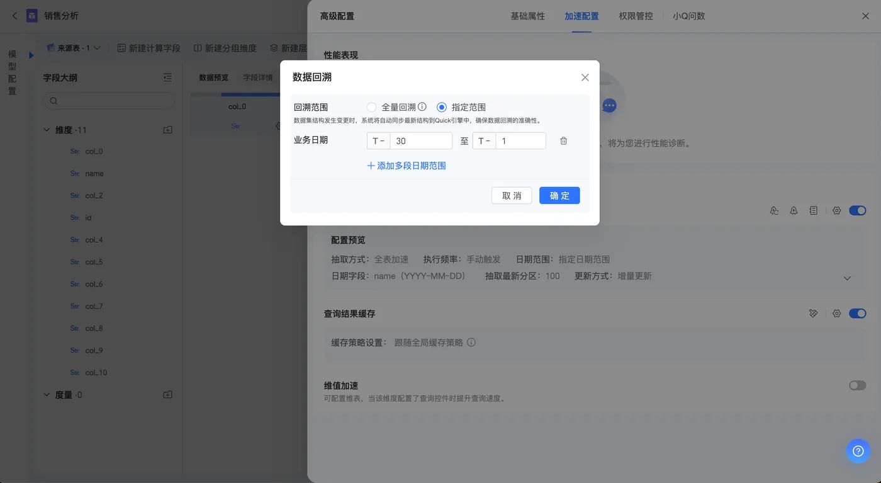Collapse the 度量 field group
This screenshot has height=483, width=881.
point(47,395)
